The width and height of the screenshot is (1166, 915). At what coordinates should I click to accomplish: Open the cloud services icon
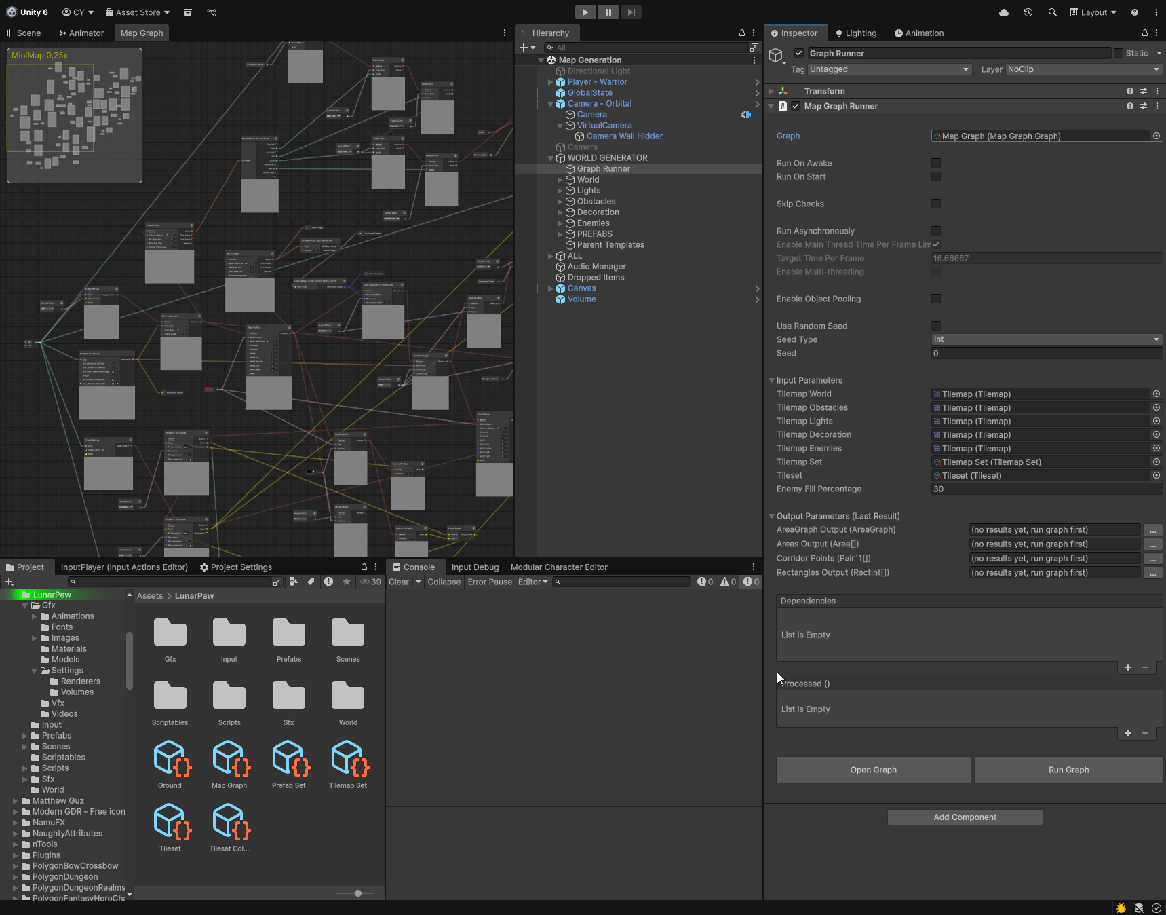pyautogui.click(x=1004, y=12)
